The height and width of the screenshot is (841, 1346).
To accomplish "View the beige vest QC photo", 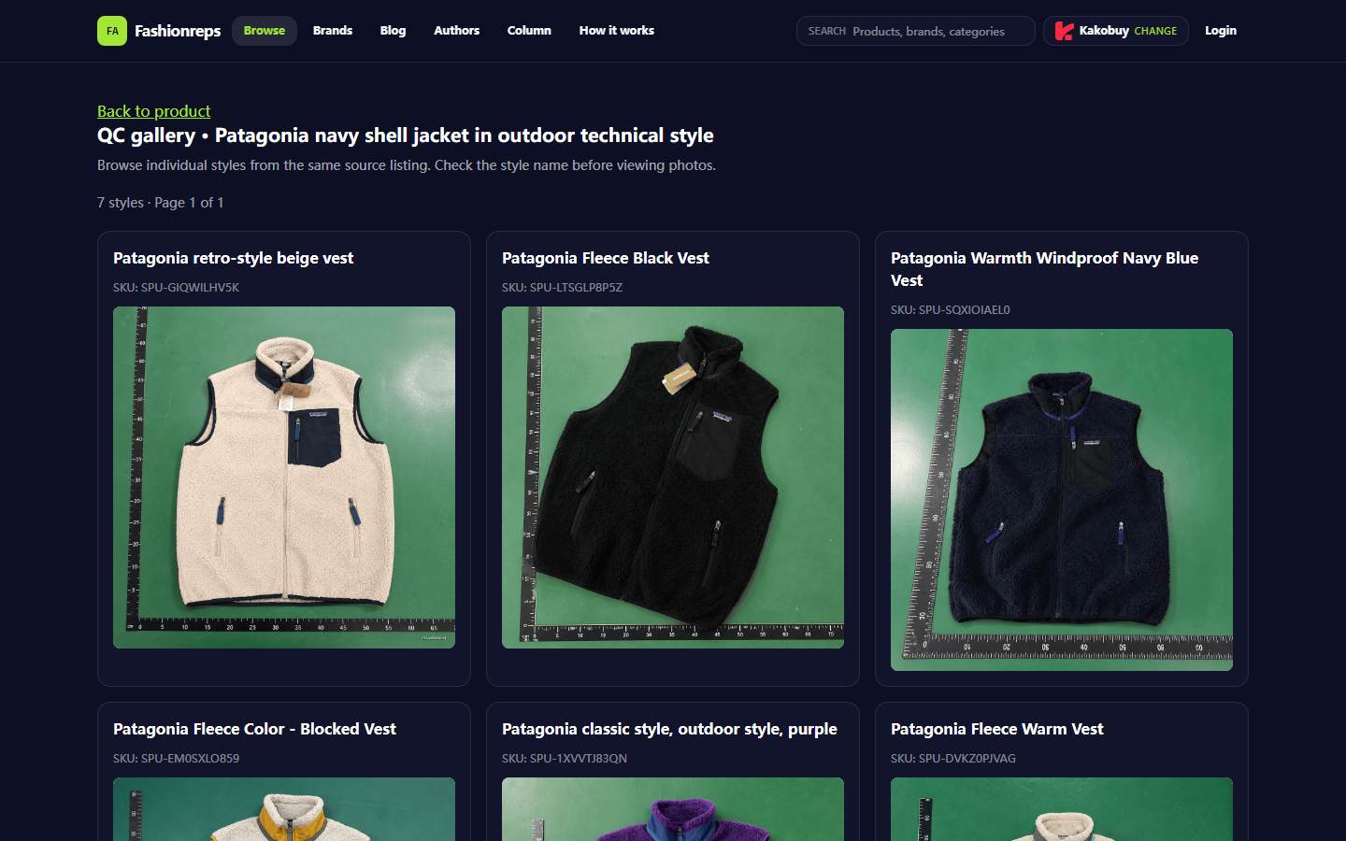I will click(284, 478).
